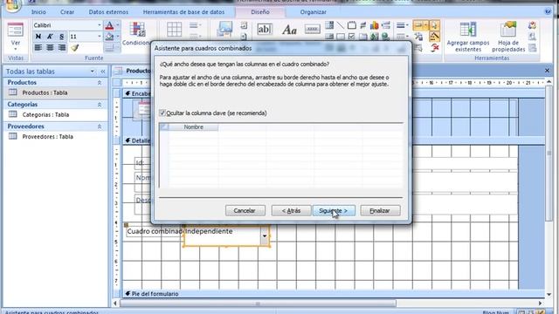Select the label (Aa) control
Screen dimensions: 559x314
click(289, 30)
